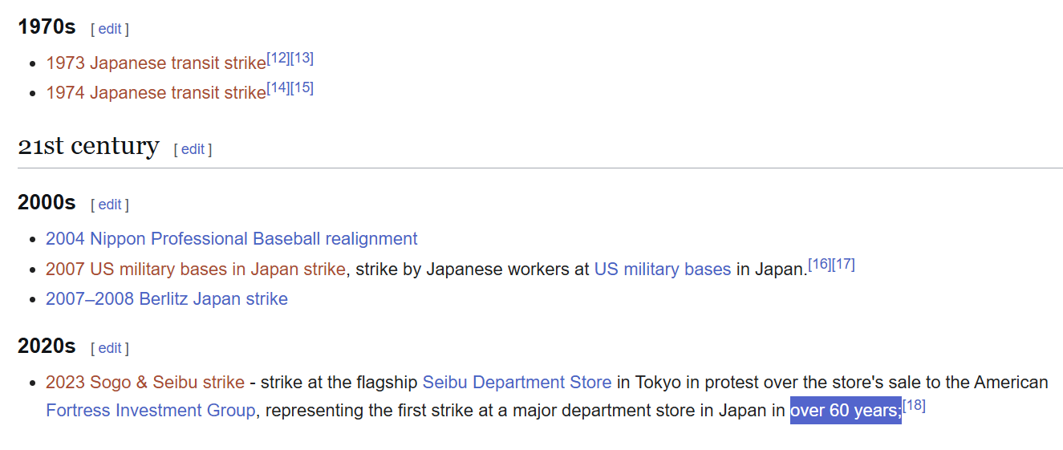Viewport: 1063px width, 450px height.
Task: Click citation reference [17]
Action: click(x=843, y=264)
